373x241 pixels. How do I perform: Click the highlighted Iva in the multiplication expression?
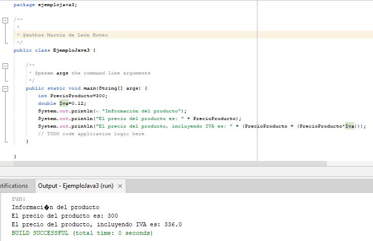click(350, 126)
